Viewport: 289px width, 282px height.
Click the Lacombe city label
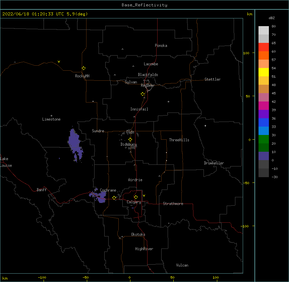click(x=151, y=64)
